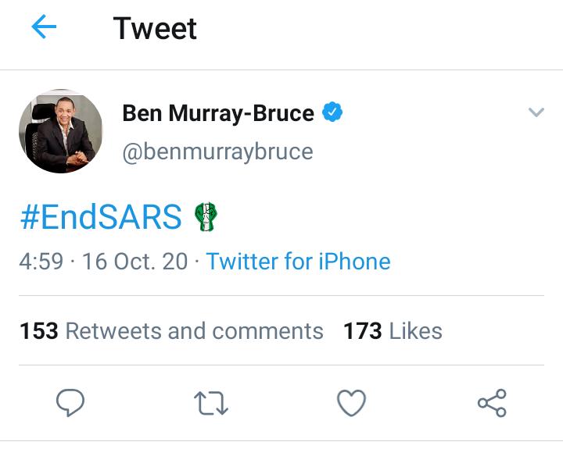The width and height of the screenshot is (563, 449).
Task: Open the reply comment bubble icon
Action: (x=70, y=402)
